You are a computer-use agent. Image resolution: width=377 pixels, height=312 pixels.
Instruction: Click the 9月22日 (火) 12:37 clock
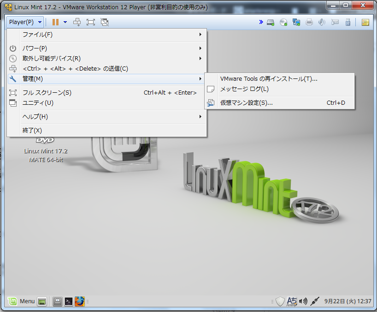pyautogui.click(x=348, y=301)
